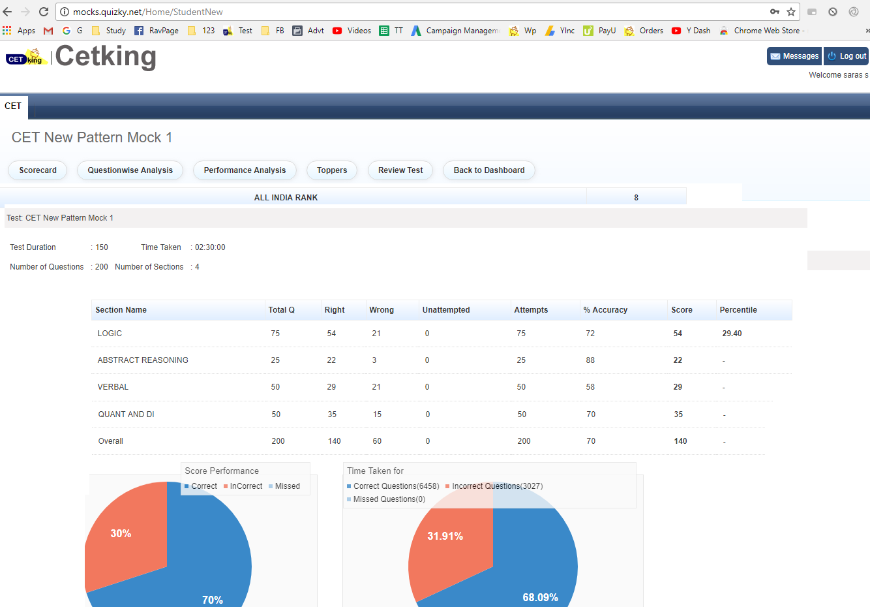Toggle Correct Questions(6458) legend item
Screen dimensions: 870x607
[393, 486]
